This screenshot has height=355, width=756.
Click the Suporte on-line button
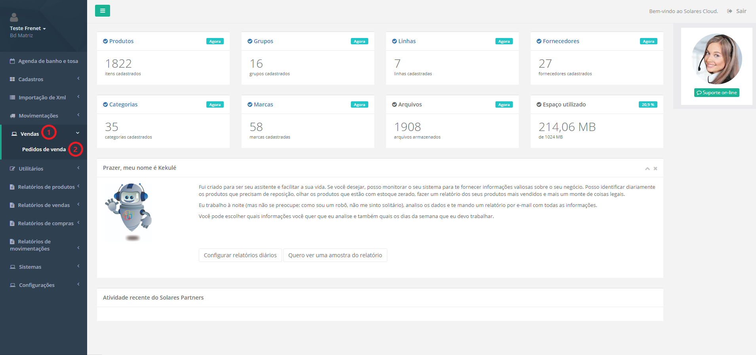[716, 93]
